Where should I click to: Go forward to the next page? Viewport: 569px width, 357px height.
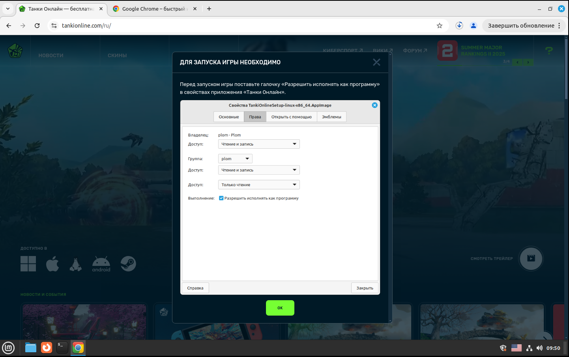[x=23, y=26]
